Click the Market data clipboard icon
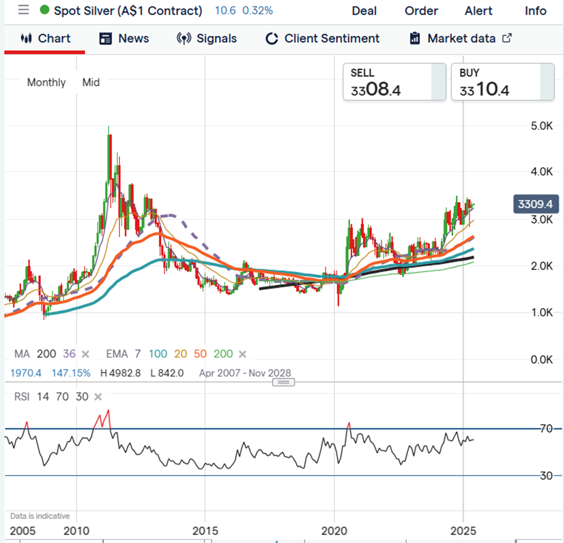This screenshot has width=564, height=543. (415, 38)
